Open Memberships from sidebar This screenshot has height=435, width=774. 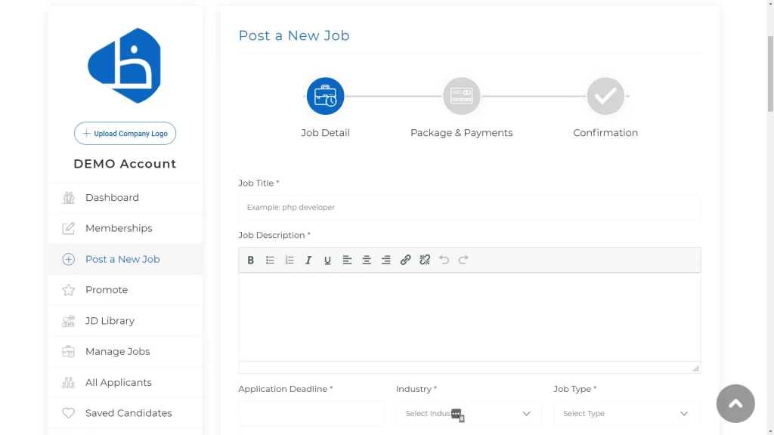pos(125,228)
